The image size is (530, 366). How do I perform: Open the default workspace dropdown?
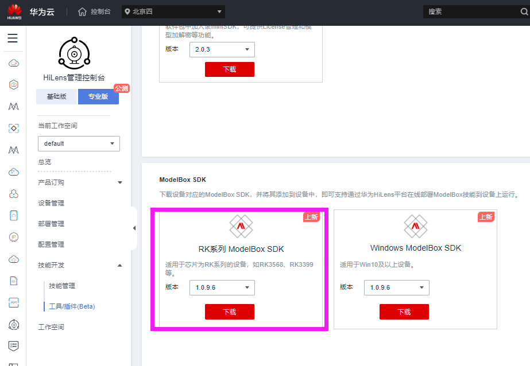pyautogui.click(x=79, y=143)
